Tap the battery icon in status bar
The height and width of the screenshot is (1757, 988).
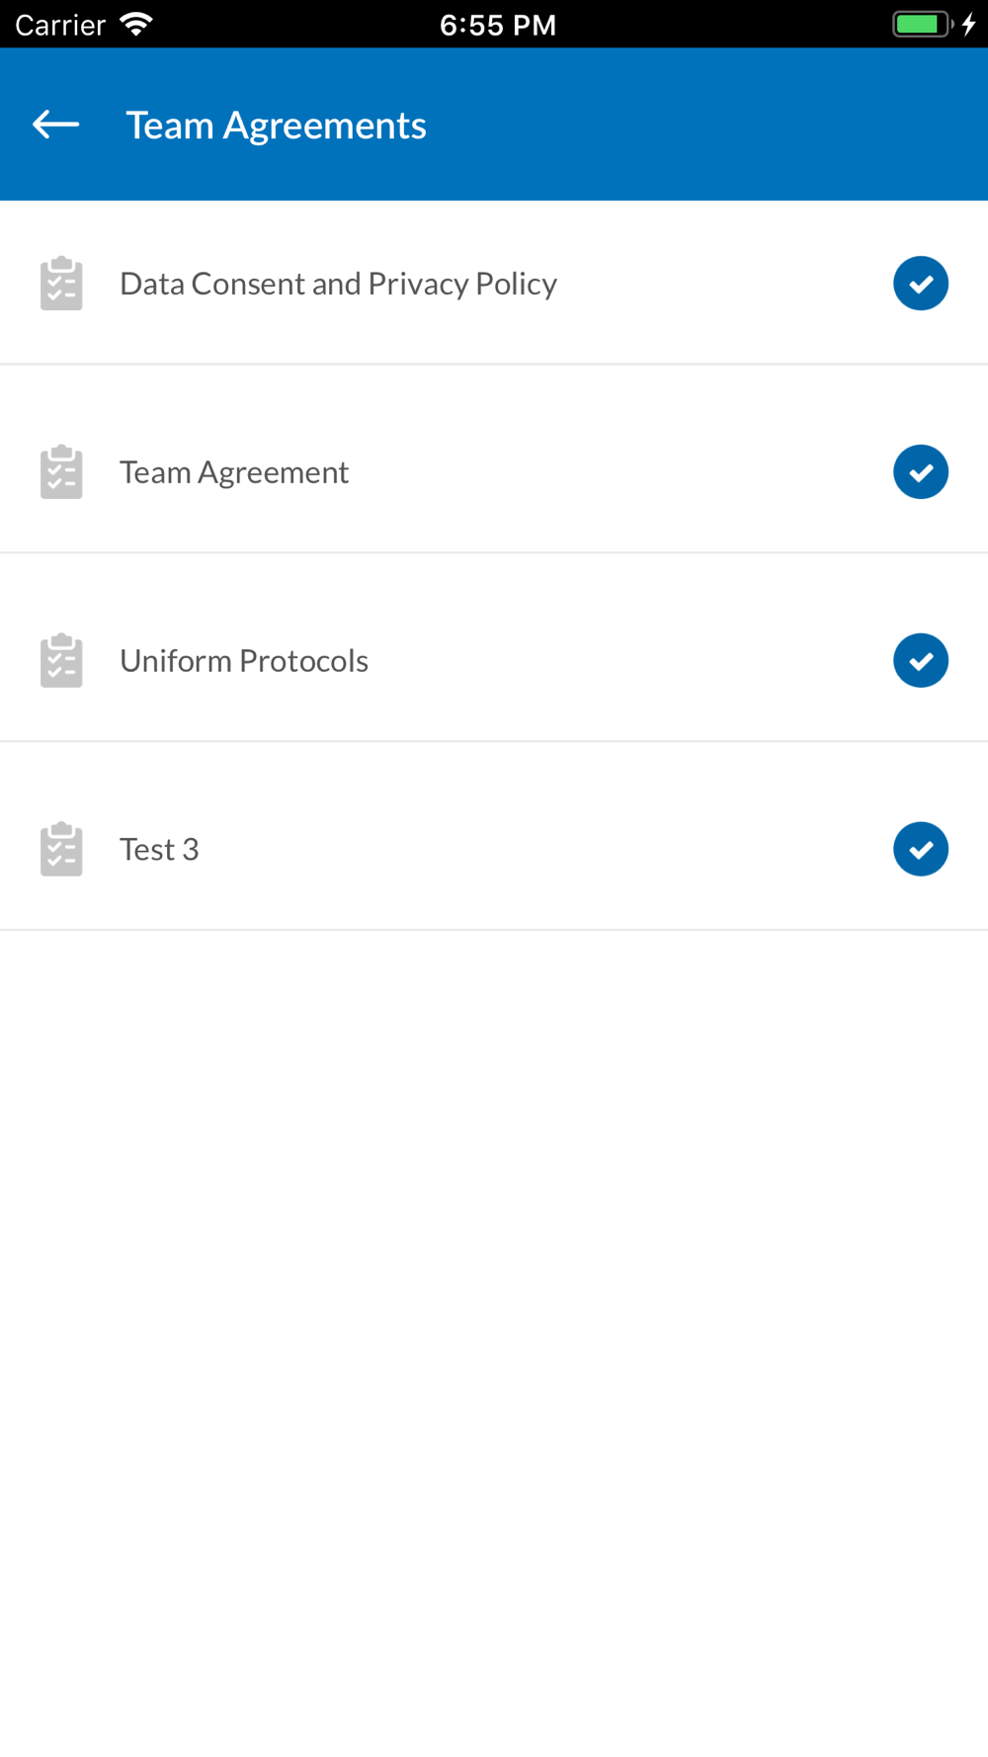tap(921, 24)
